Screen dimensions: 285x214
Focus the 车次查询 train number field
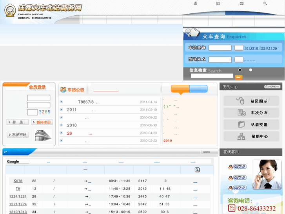(220, 48)
